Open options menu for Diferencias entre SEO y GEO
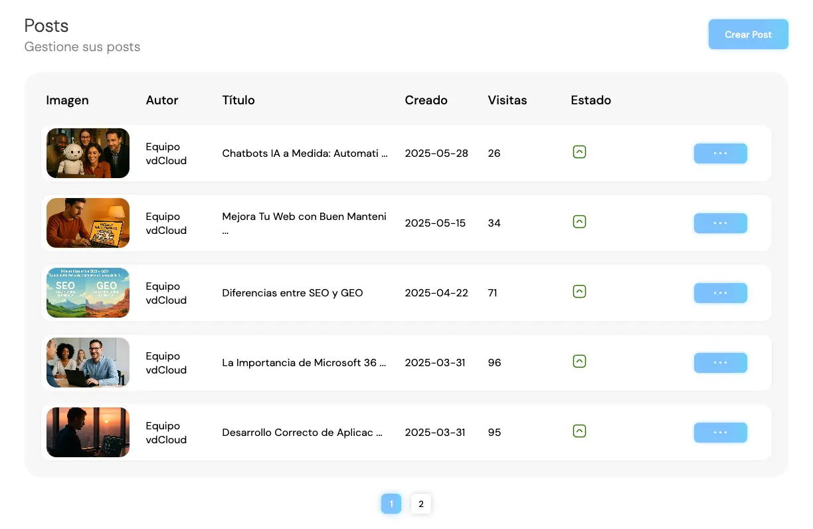This screenshot has height=529, width=813. click(x=720, y=293)
